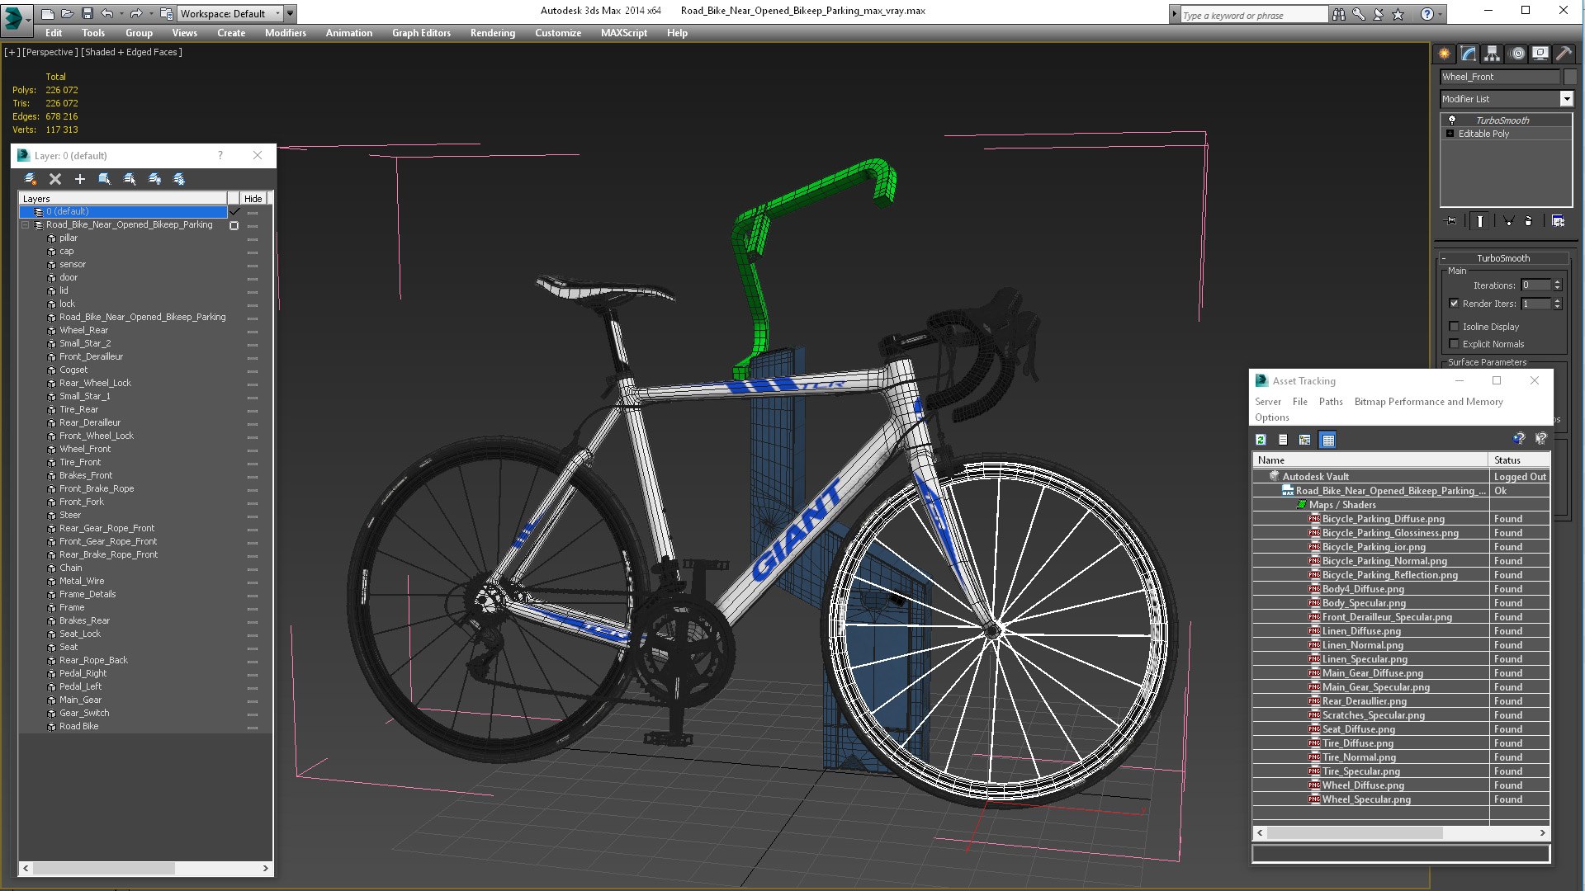Click the Name column header in Asset Tracking
This screenshot has width=1585, height=891.
(1371, 460)
